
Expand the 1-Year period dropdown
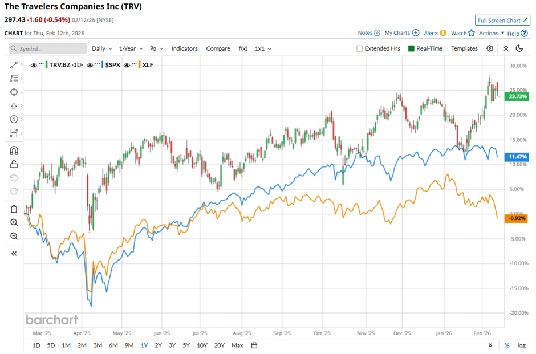tap(131, 48)
